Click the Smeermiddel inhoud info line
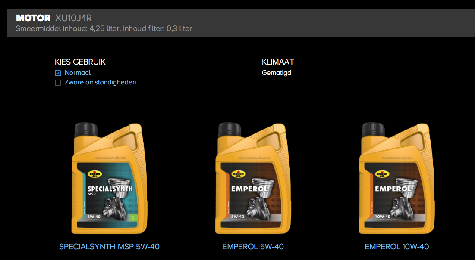The width and height of the screenshot is (475, 260). 104,28
